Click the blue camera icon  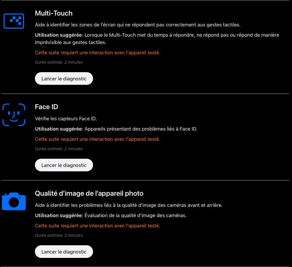[14, 201]
